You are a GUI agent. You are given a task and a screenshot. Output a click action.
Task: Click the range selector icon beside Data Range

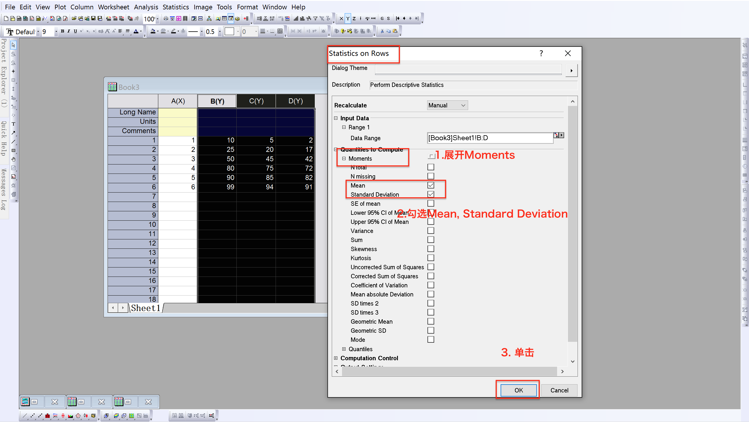tap(556, 135)
